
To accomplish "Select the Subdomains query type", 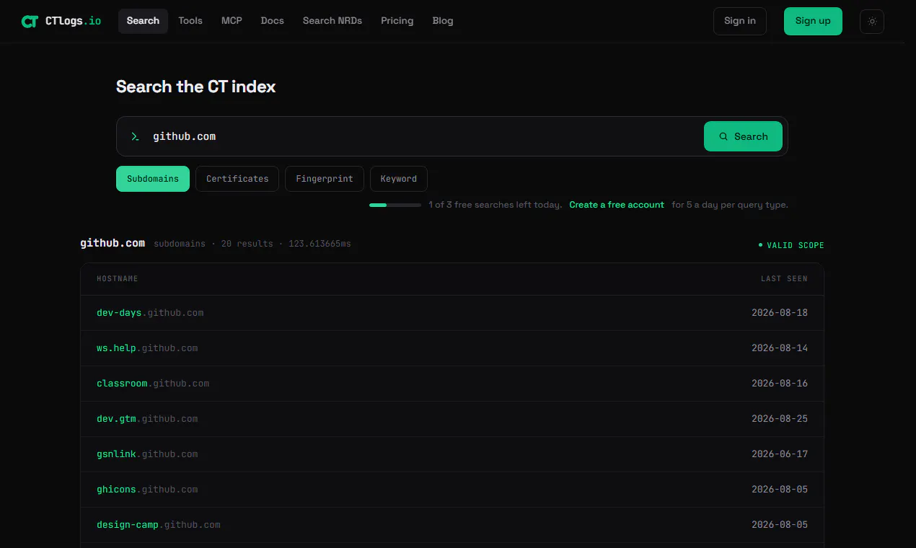I will (x=153, y=179).
